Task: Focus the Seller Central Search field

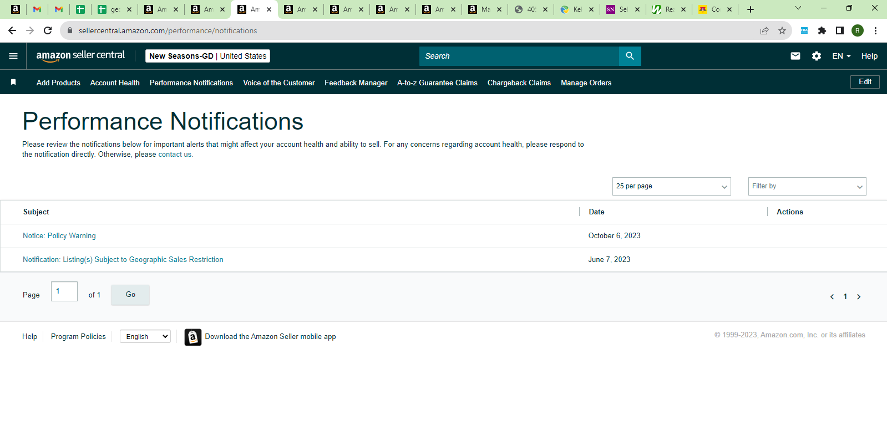Action: tap(519, 56)
